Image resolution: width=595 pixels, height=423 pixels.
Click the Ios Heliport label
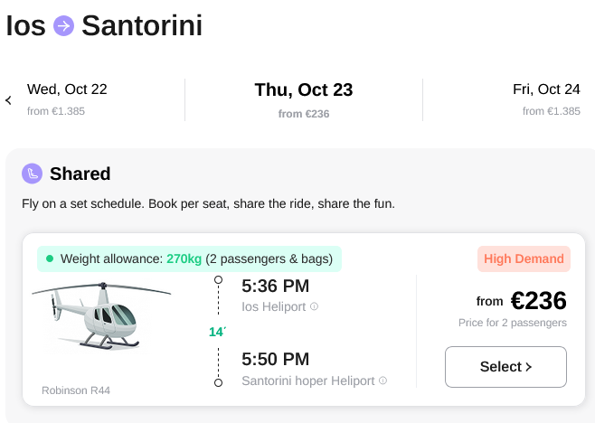[274, 306]
